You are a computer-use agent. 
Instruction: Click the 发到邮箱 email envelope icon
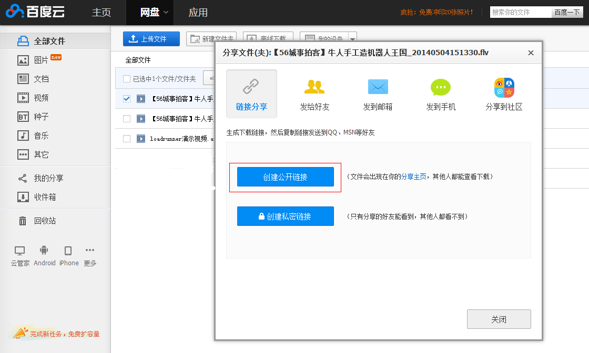pos(378,87)
